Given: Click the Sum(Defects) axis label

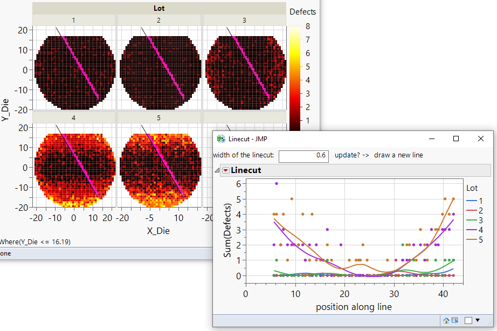Looking at the screenshot, I should [227, 230].
